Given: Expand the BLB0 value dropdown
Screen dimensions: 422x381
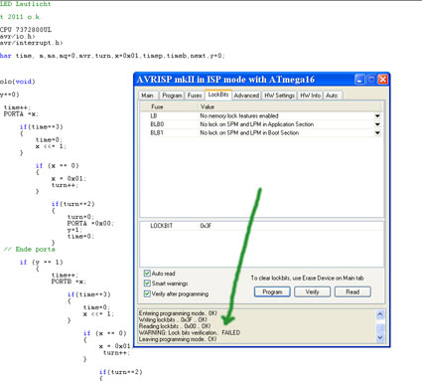Looking at the screenshot, I should [x=377, y=124].
